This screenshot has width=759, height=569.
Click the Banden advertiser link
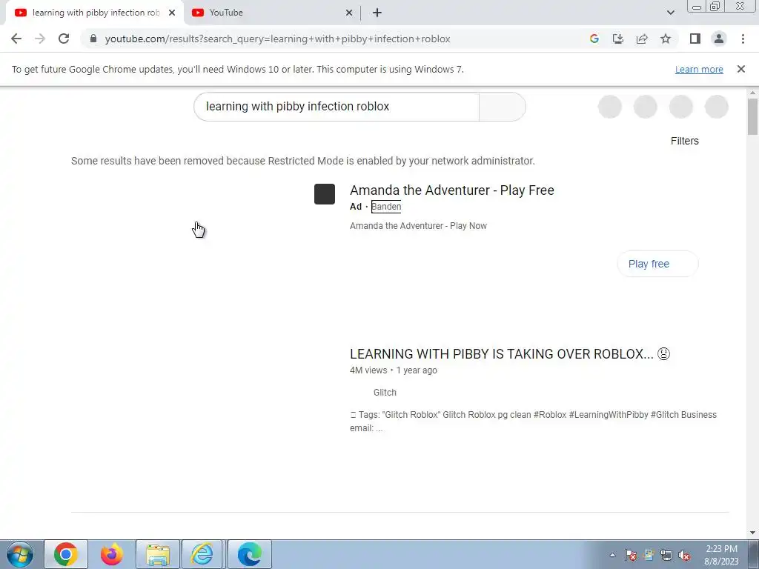(x=385, y=207)
